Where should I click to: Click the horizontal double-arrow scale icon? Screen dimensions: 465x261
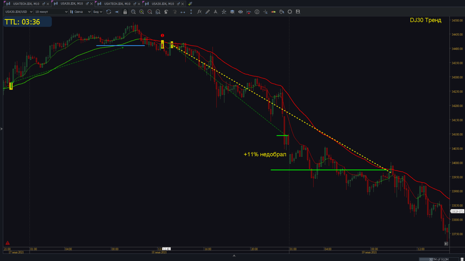[x=183, y=12]
